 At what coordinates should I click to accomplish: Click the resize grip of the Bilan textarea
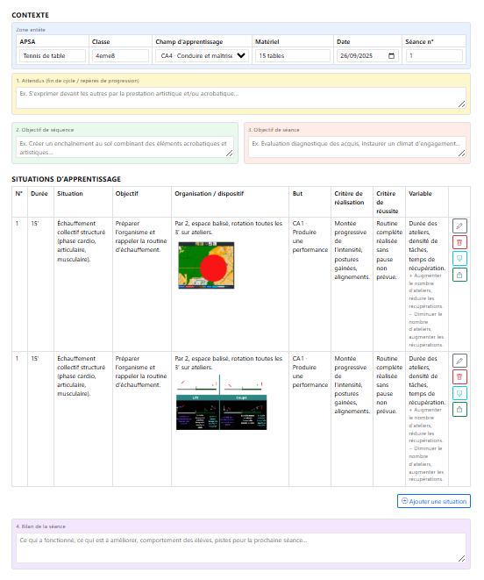(461, 559)
